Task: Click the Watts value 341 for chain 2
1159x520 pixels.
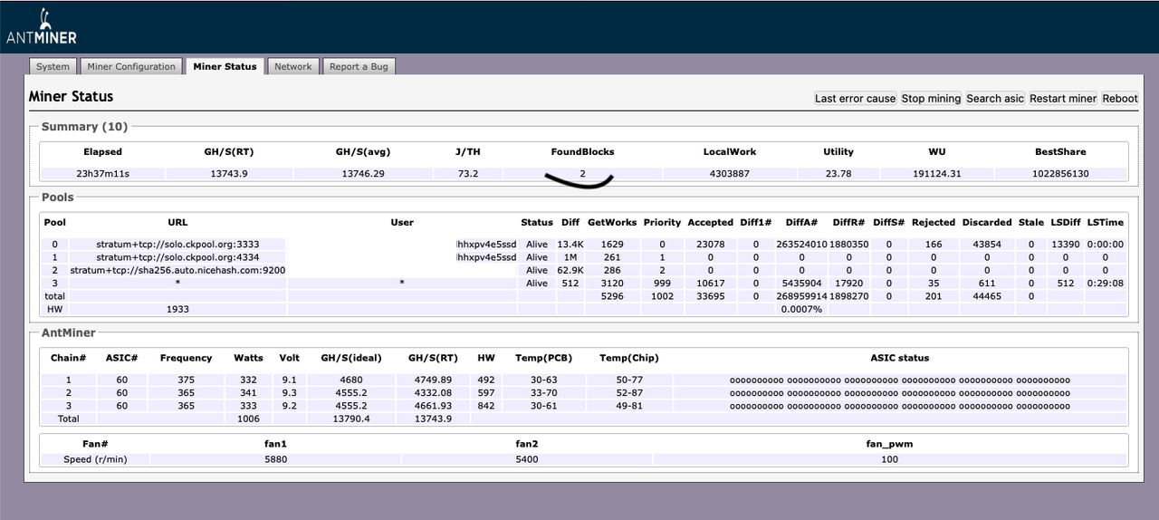Action: 248,393
